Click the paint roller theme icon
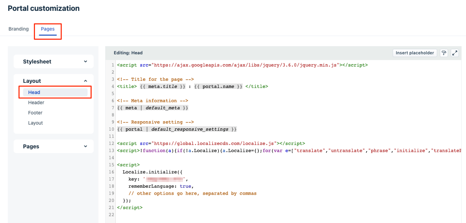Viewport: 466px width, 223px height. (444, 53)
